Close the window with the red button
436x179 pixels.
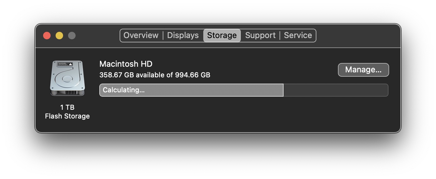point(47,36)
